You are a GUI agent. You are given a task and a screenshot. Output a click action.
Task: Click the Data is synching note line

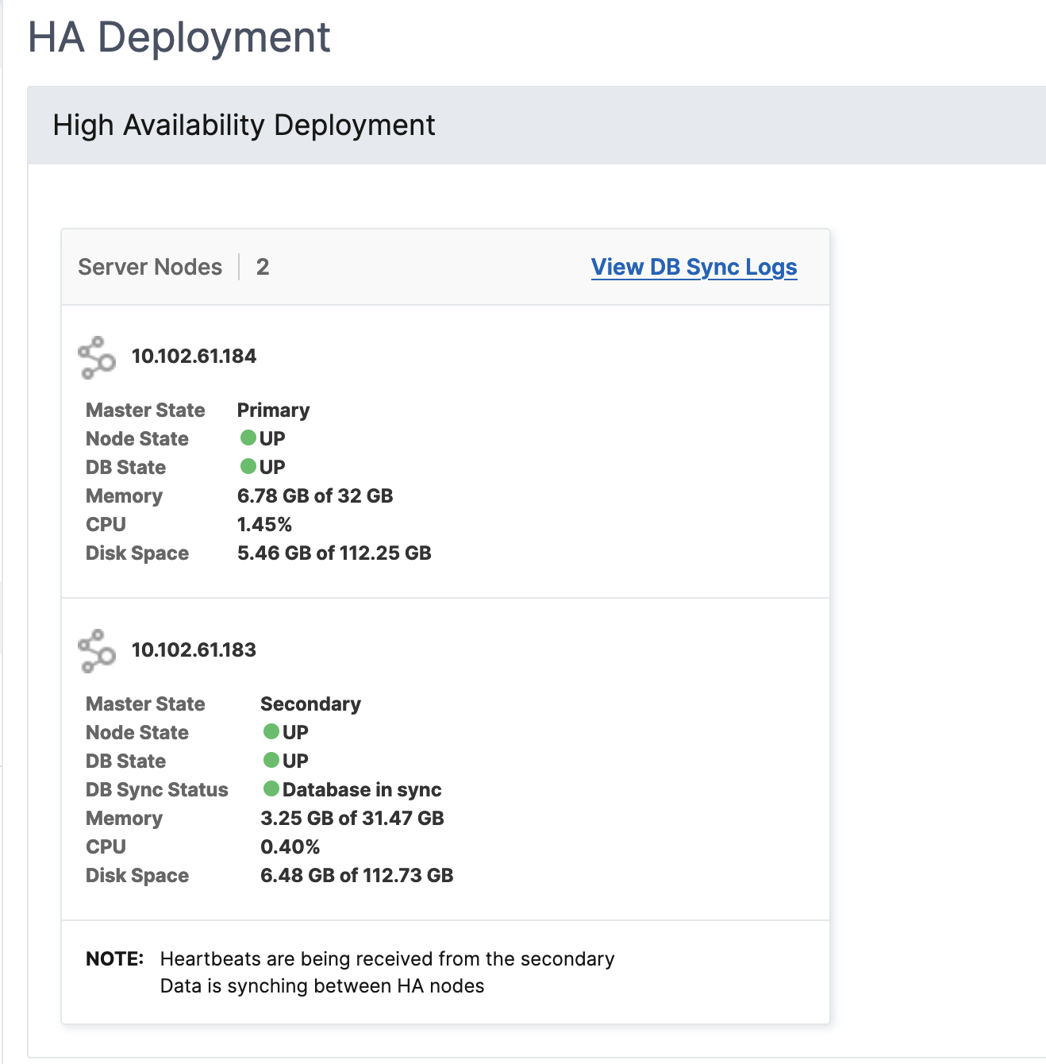click(322, 986)
